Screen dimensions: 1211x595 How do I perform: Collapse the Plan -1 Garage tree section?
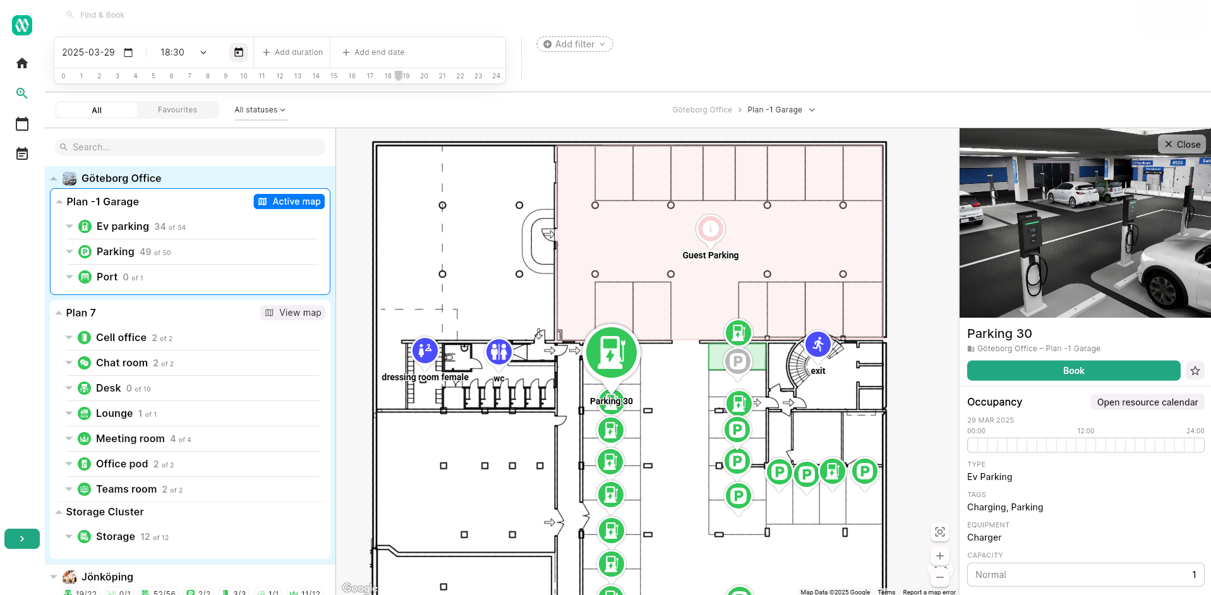[x=58, y=201]
